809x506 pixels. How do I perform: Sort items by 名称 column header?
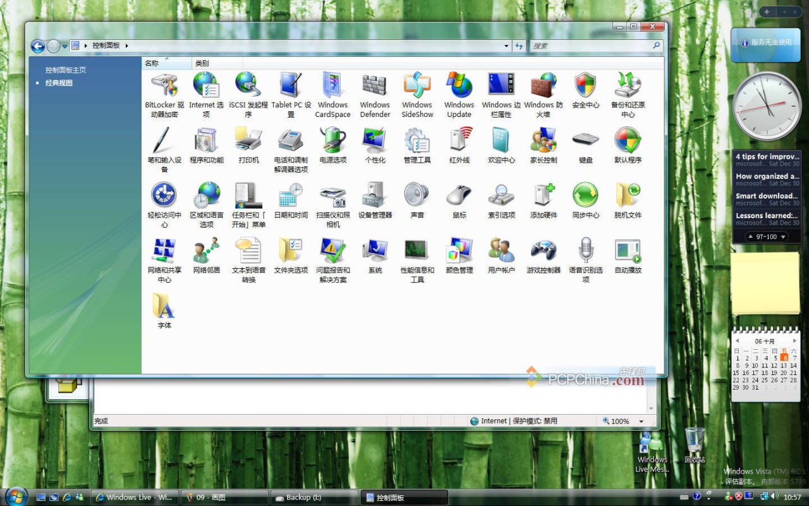pyautogui.click(x=166, y=63)
